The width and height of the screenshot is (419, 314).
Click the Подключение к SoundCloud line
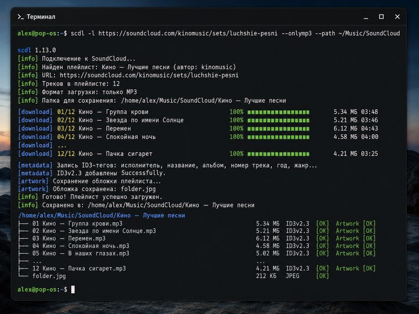pyautogui.click(x=76, y=59)
